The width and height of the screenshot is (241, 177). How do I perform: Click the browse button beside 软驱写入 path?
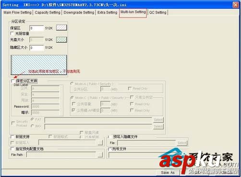point(100,142)
